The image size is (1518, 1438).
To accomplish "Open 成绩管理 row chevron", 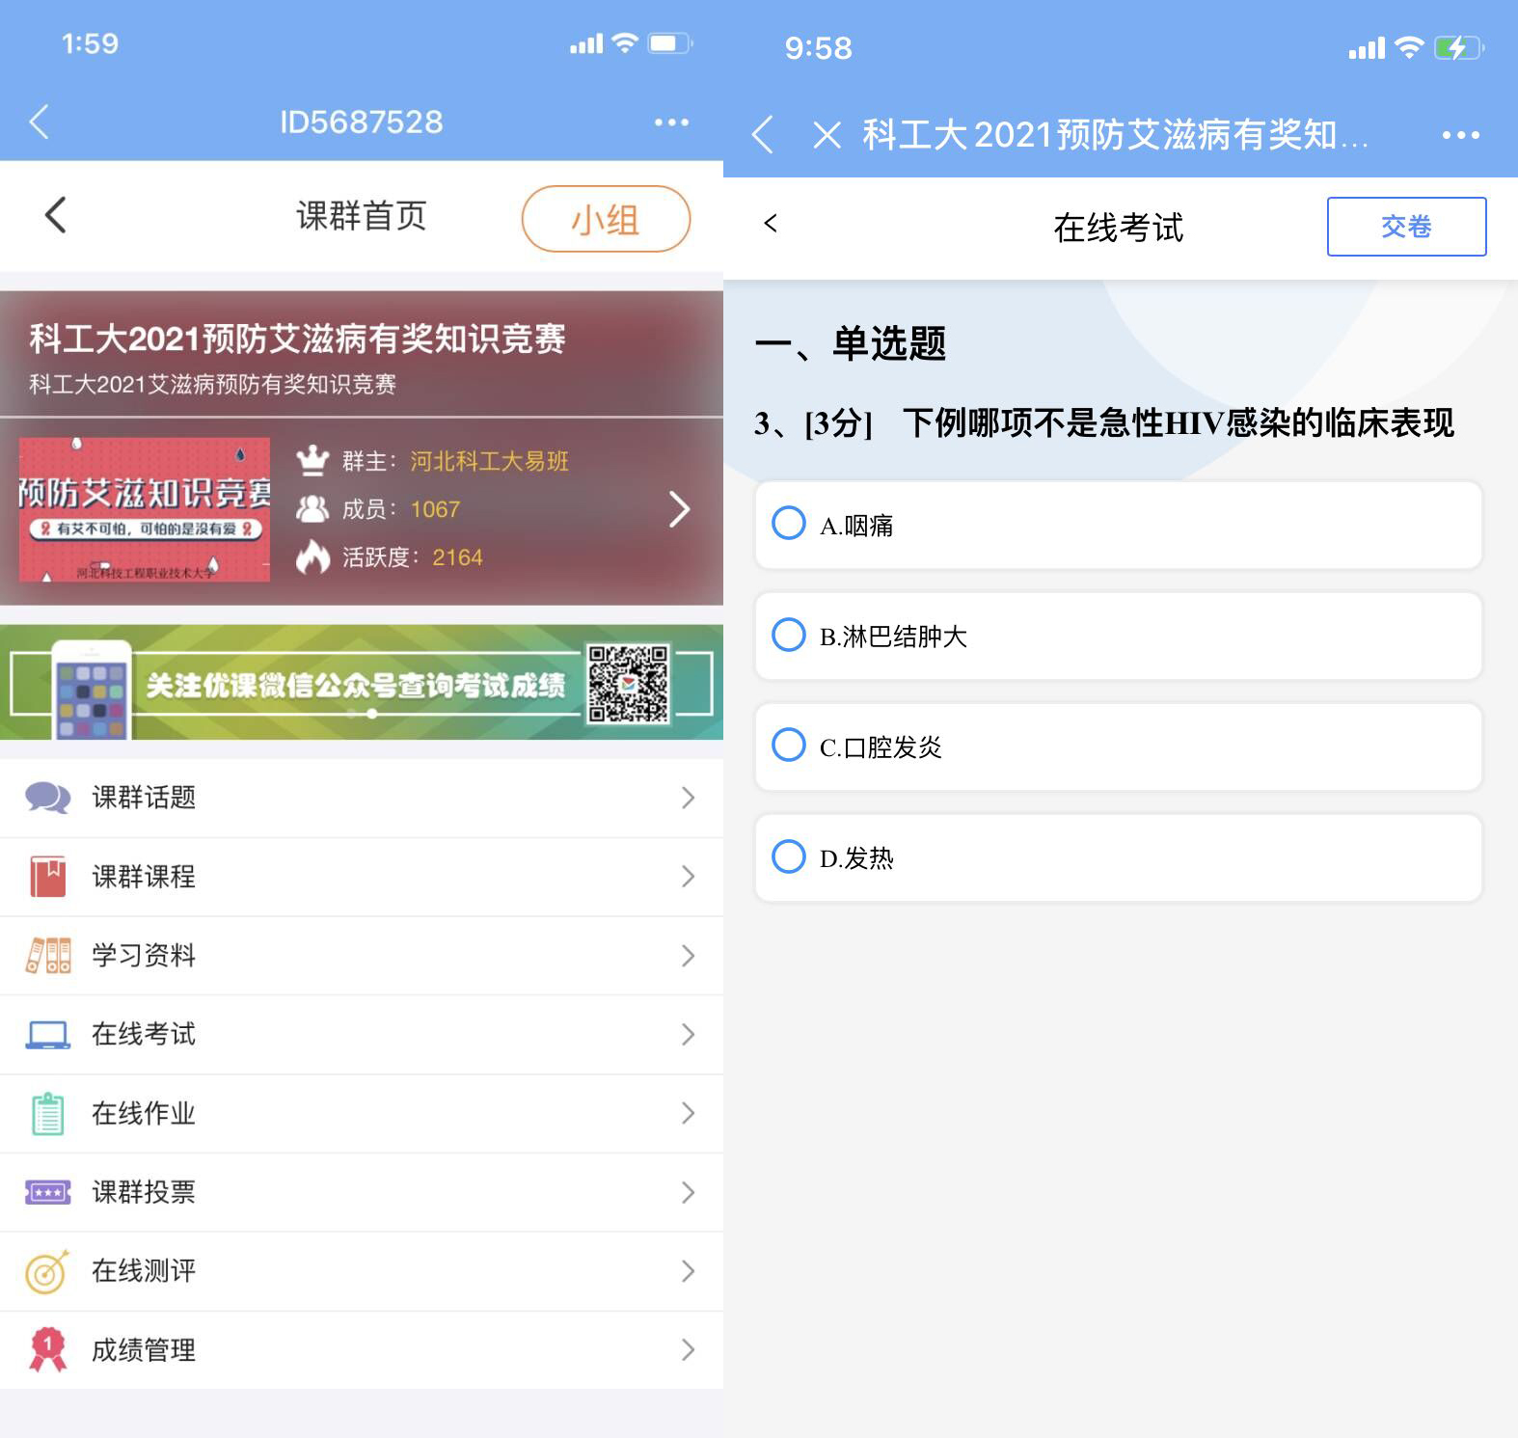I will coord(688,1350).
